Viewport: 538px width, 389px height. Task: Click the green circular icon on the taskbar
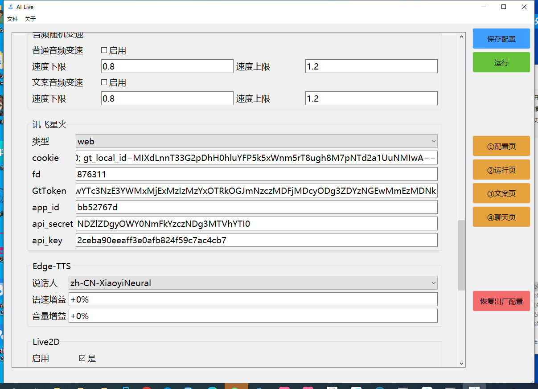coord(236,386)
